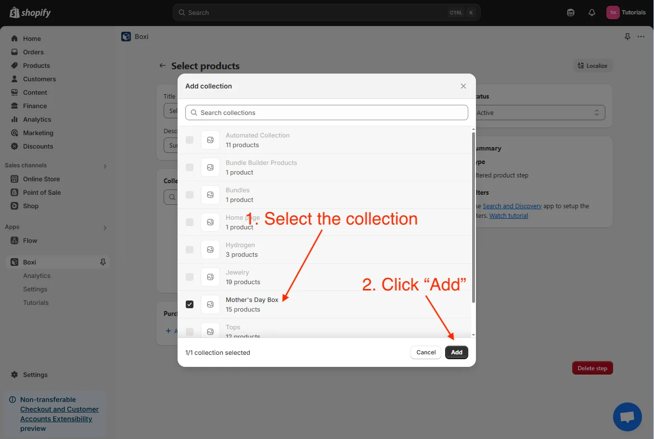Viewport: 654px width, 439px height.
Task: Open the Shopify Sidekick icon in top bar
Action: [x=571, y=13]
